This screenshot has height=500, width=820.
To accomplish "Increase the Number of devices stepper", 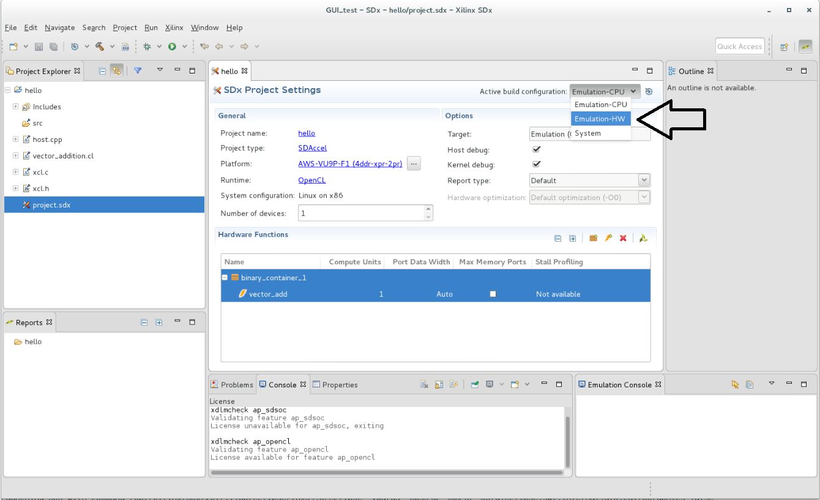I will coord(428,209).
